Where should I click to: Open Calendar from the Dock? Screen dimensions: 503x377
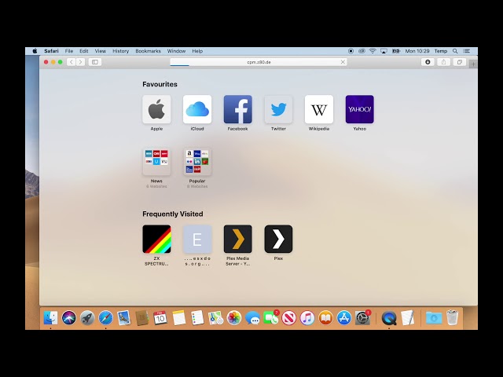tap(160, 318)
